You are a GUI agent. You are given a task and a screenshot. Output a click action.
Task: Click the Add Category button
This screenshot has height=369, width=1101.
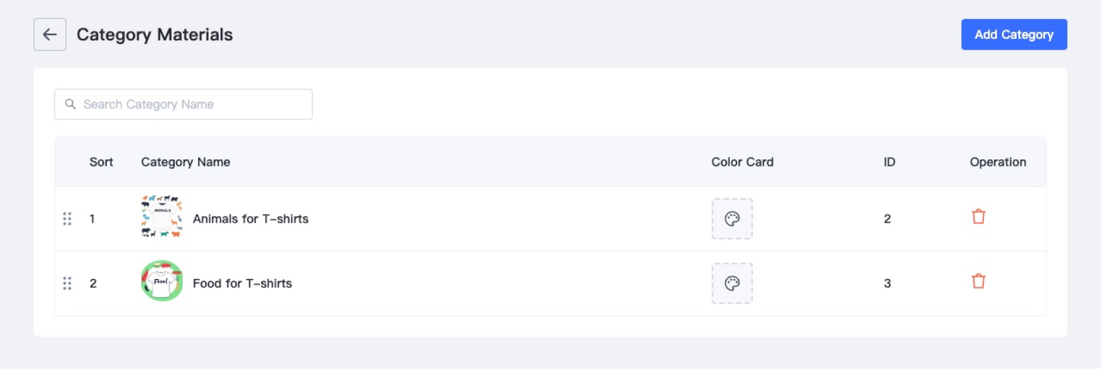[1014, 34]
